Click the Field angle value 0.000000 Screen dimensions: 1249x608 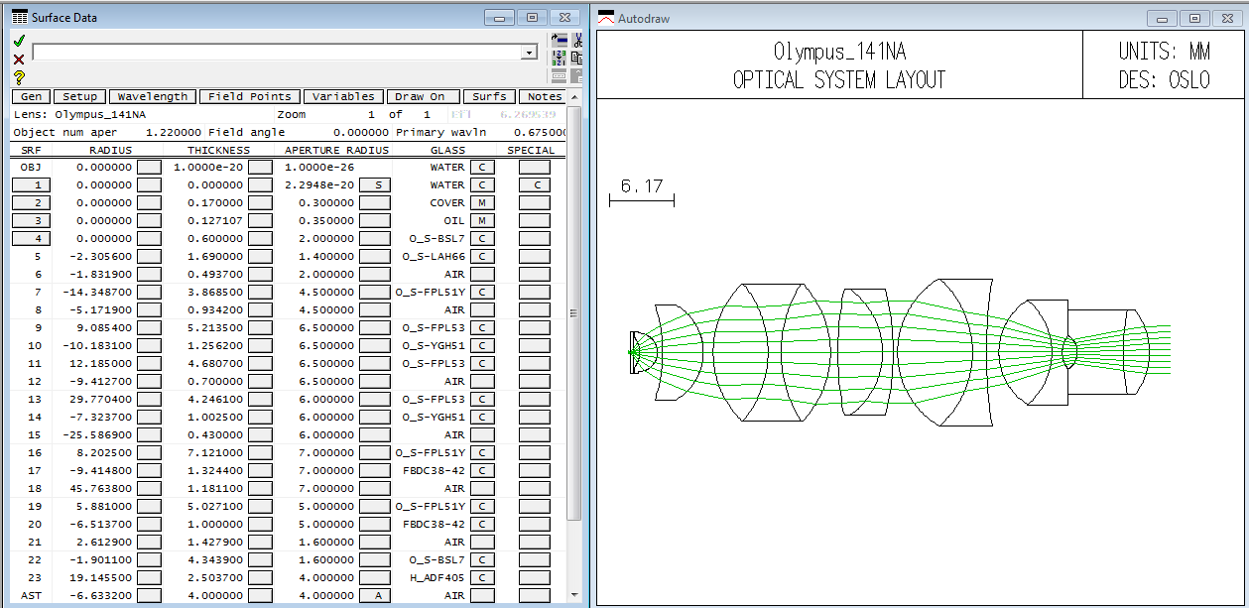pyautogui.click(x=361, y=132)
